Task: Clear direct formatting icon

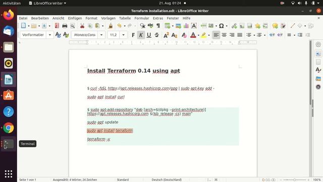Action: pos(184,35)
